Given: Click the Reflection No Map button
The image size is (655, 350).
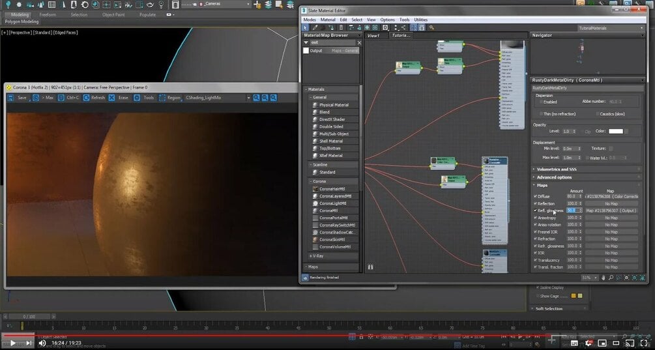Looking at the screenshot, I should click(611, 203).
